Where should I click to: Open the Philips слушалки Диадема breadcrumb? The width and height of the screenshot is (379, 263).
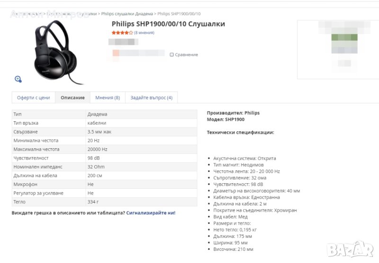coord(127,14)
